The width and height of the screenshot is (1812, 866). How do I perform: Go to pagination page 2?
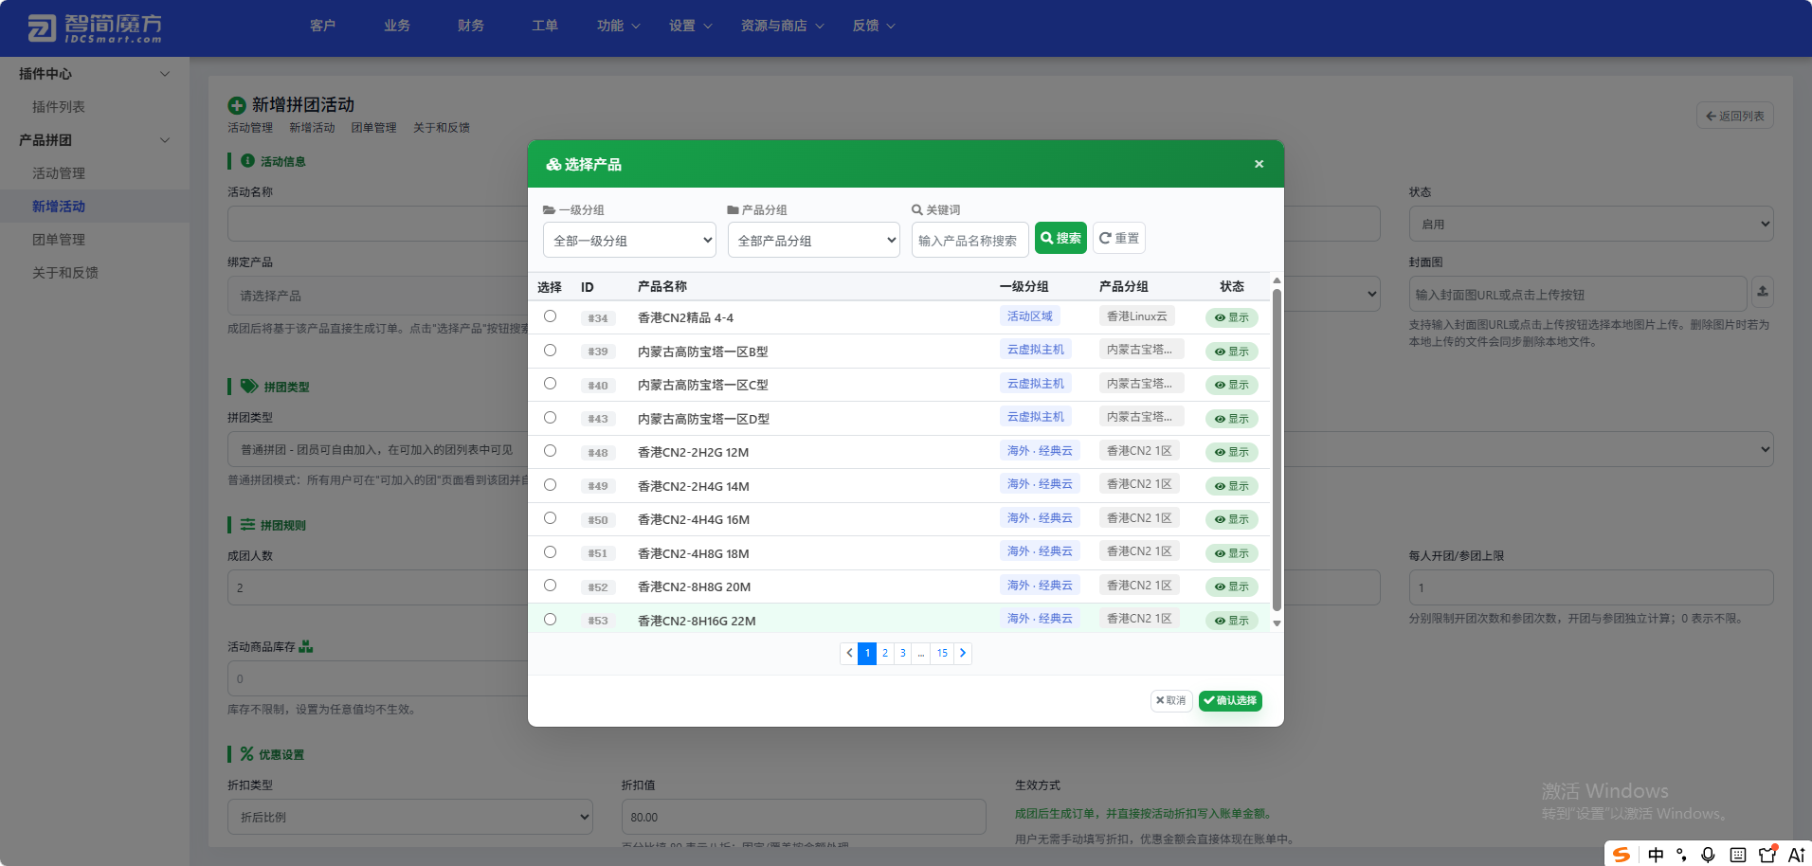coord(885,653)
